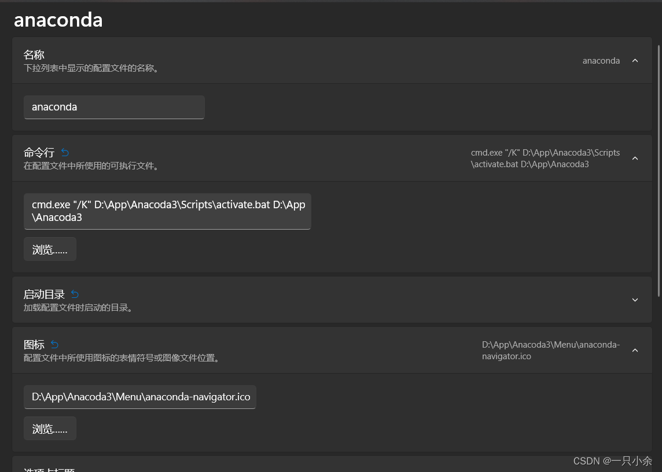Select the anaconda name input field
Viewport: 662px width, 472px height.
coord(114,107)
